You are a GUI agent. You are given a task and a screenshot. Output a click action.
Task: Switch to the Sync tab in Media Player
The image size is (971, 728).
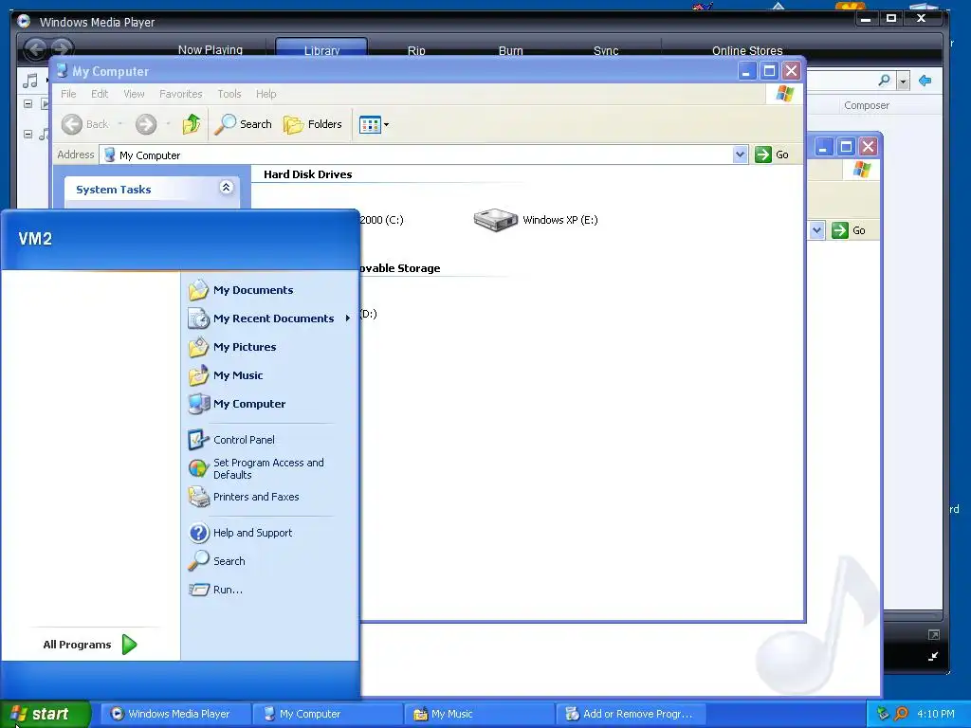click(x=606, y=50)
